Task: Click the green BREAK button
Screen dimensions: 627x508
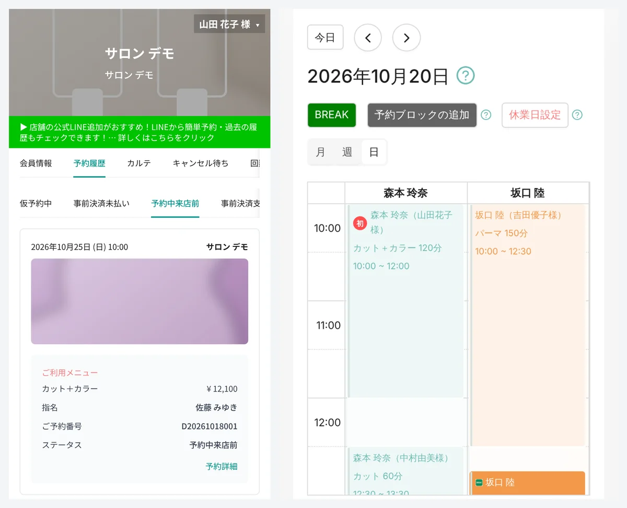Action: click(x=332, y=115)
